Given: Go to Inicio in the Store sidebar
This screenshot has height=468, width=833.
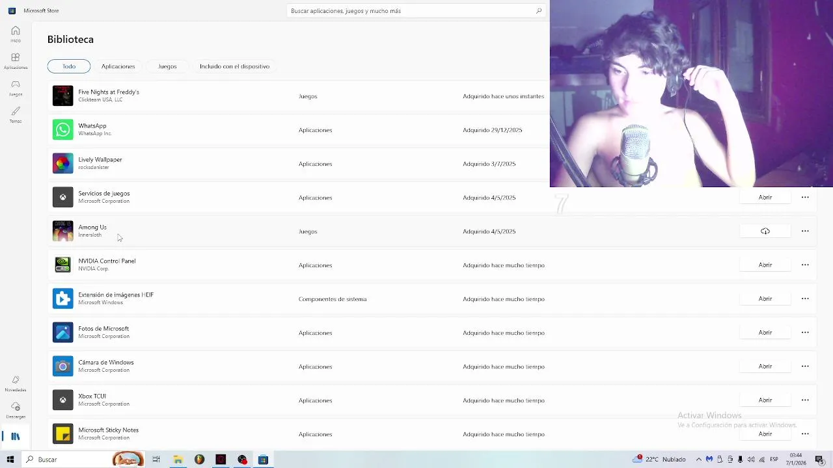Looking at the screenshot, I should pyautogui.click(x=16, y=34).
